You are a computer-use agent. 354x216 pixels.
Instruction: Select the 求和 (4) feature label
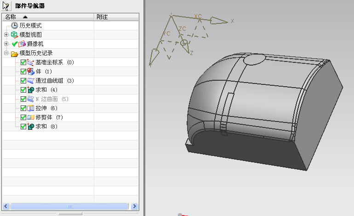coord(46,90)
